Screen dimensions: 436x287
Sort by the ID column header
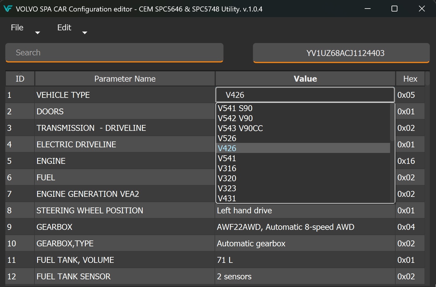click(20, 79)
